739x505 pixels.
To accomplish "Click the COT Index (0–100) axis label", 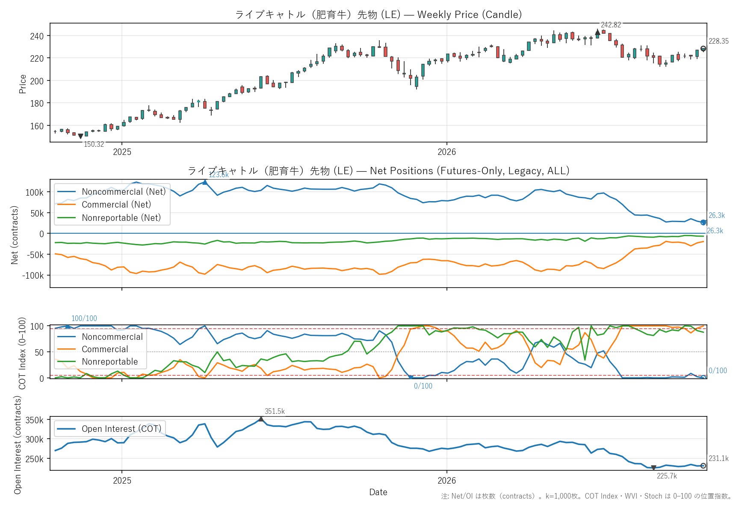I will pos(23,353).
